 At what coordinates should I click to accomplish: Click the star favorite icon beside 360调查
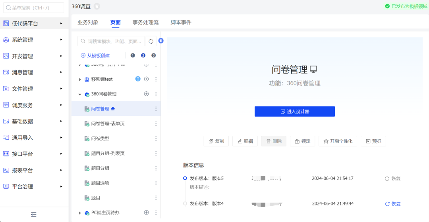click(x=97, y=6)
